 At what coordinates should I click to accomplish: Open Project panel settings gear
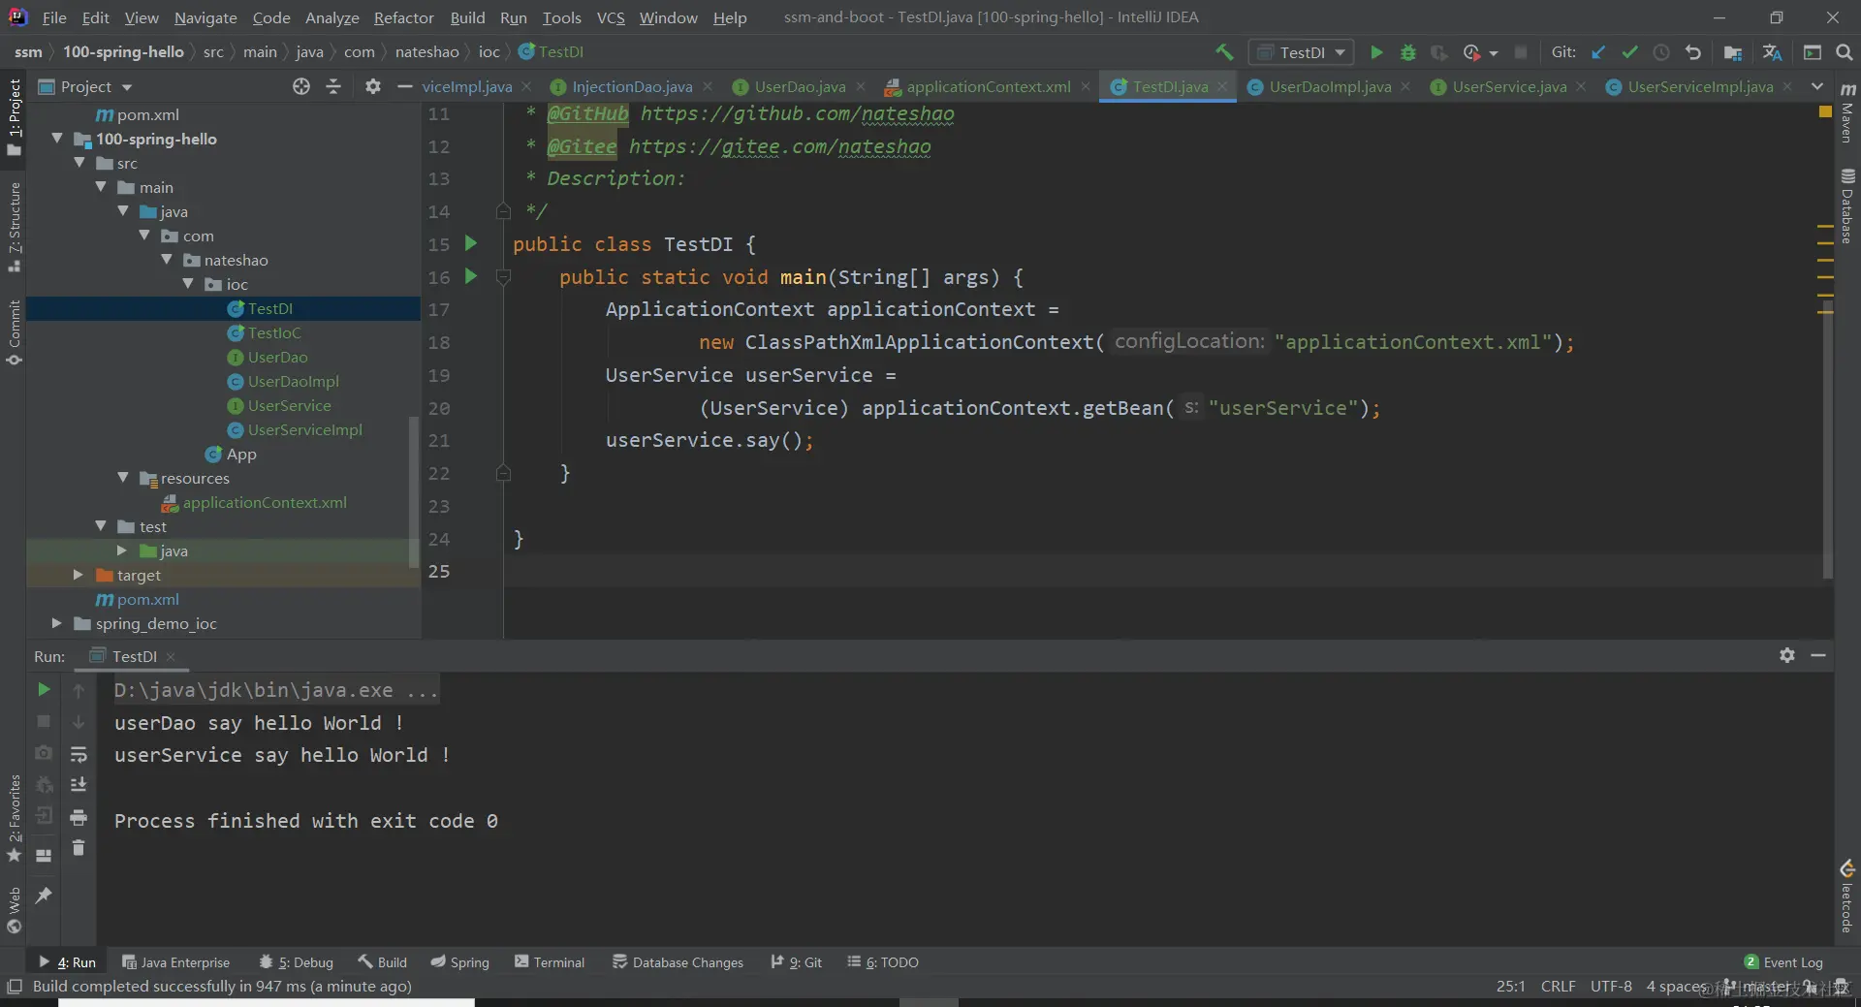pyautogui.click(x=373, y=86)
